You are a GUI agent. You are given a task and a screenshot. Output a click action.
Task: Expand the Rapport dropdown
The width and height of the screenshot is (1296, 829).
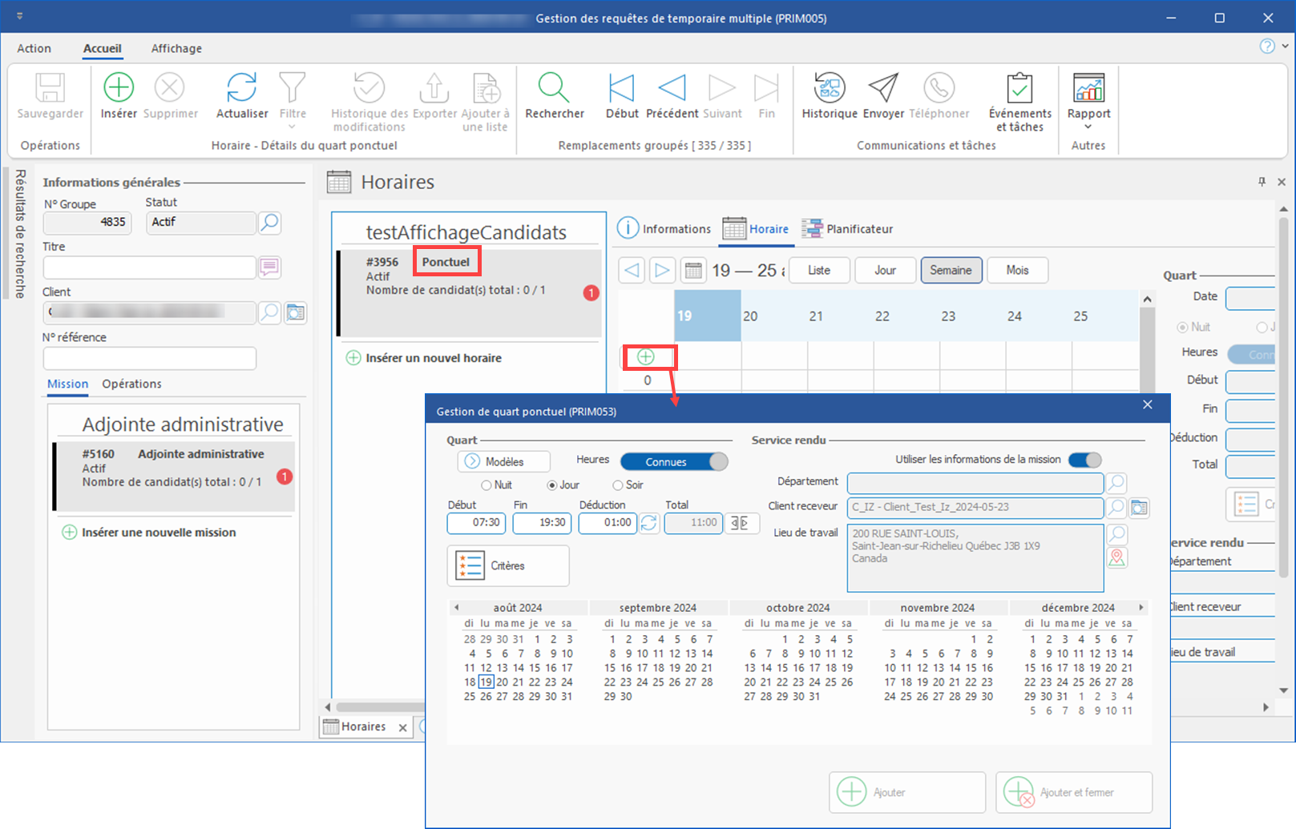click(1088, 127)
